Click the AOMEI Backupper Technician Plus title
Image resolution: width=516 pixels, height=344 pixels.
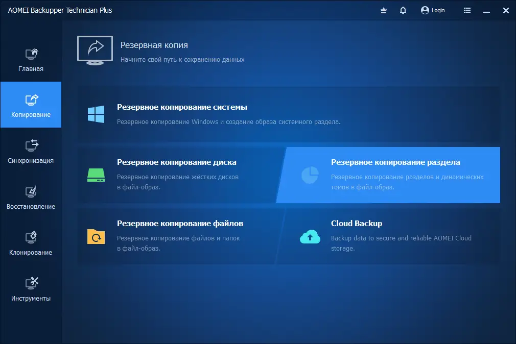point(60,11)
